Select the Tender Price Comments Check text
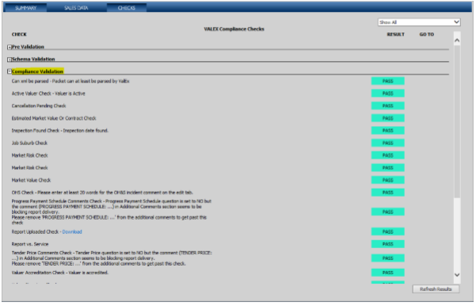 (x=112, y=258)
